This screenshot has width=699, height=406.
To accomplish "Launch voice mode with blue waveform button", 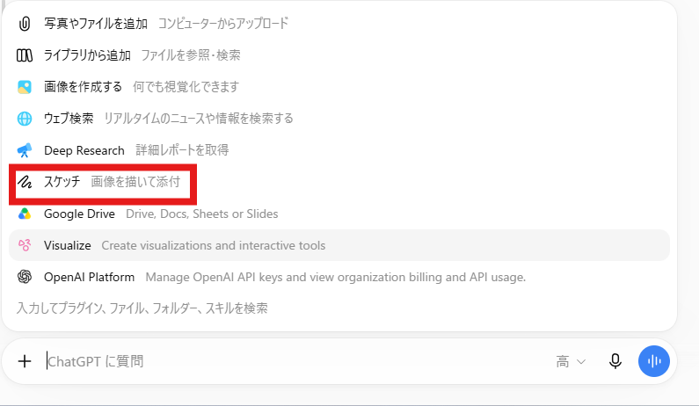I will [653, 361].
